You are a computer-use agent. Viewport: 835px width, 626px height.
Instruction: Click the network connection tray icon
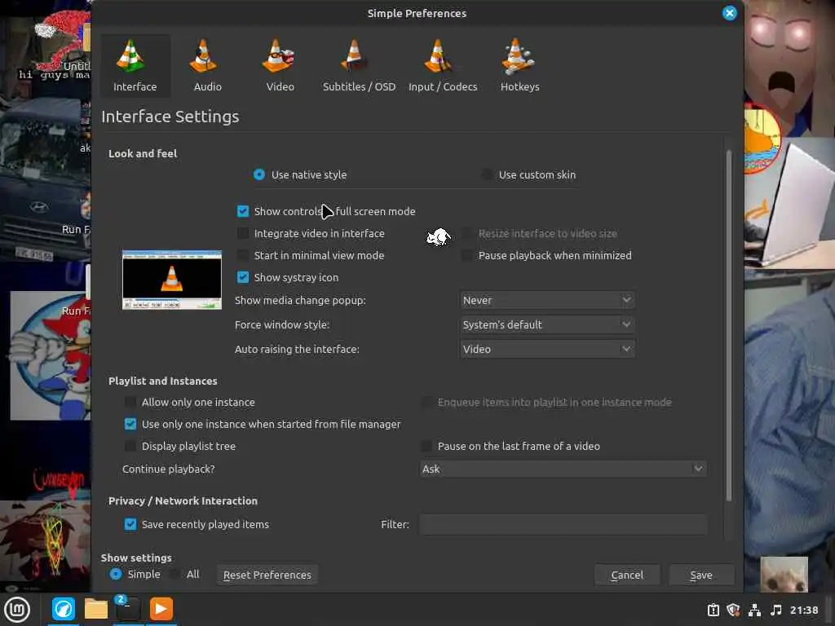click(754, 610)
